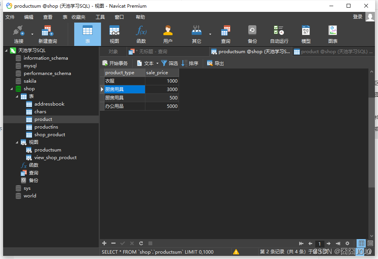Switch to grid view

[362, 243]
